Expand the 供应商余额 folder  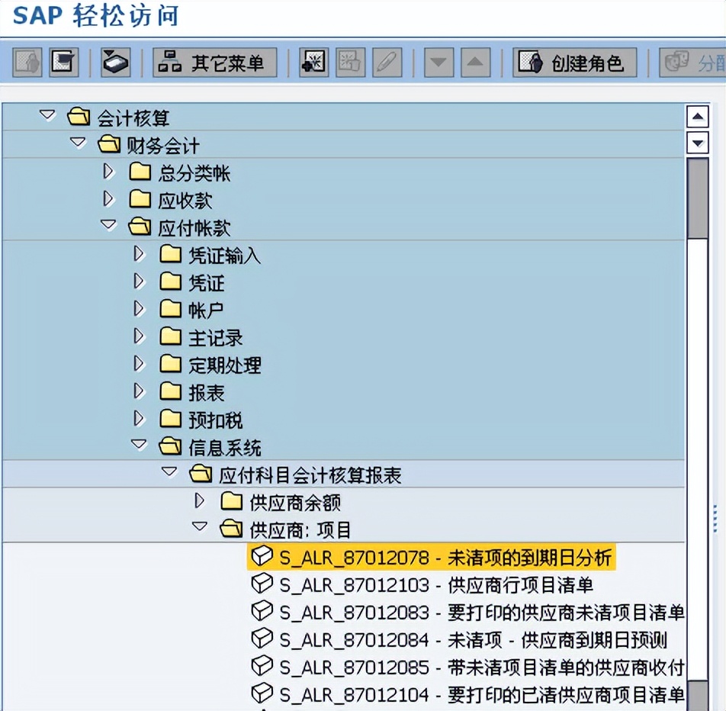(200, 501)
